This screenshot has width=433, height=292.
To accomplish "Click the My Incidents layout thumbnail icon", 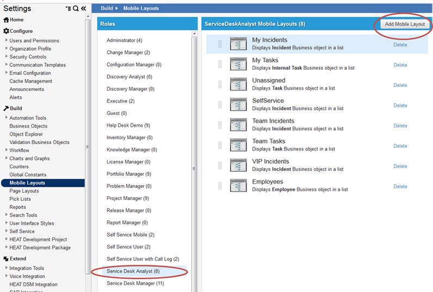I will tap(238, 44).
